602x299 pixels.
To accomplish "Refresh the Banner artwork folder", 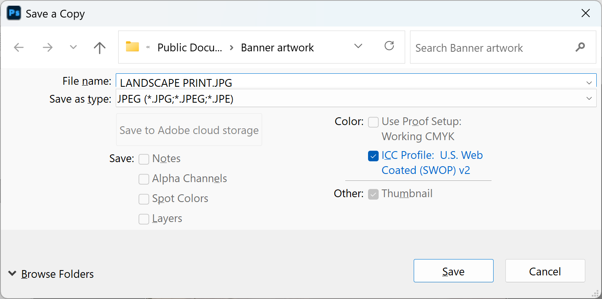I will click(389, 46).
